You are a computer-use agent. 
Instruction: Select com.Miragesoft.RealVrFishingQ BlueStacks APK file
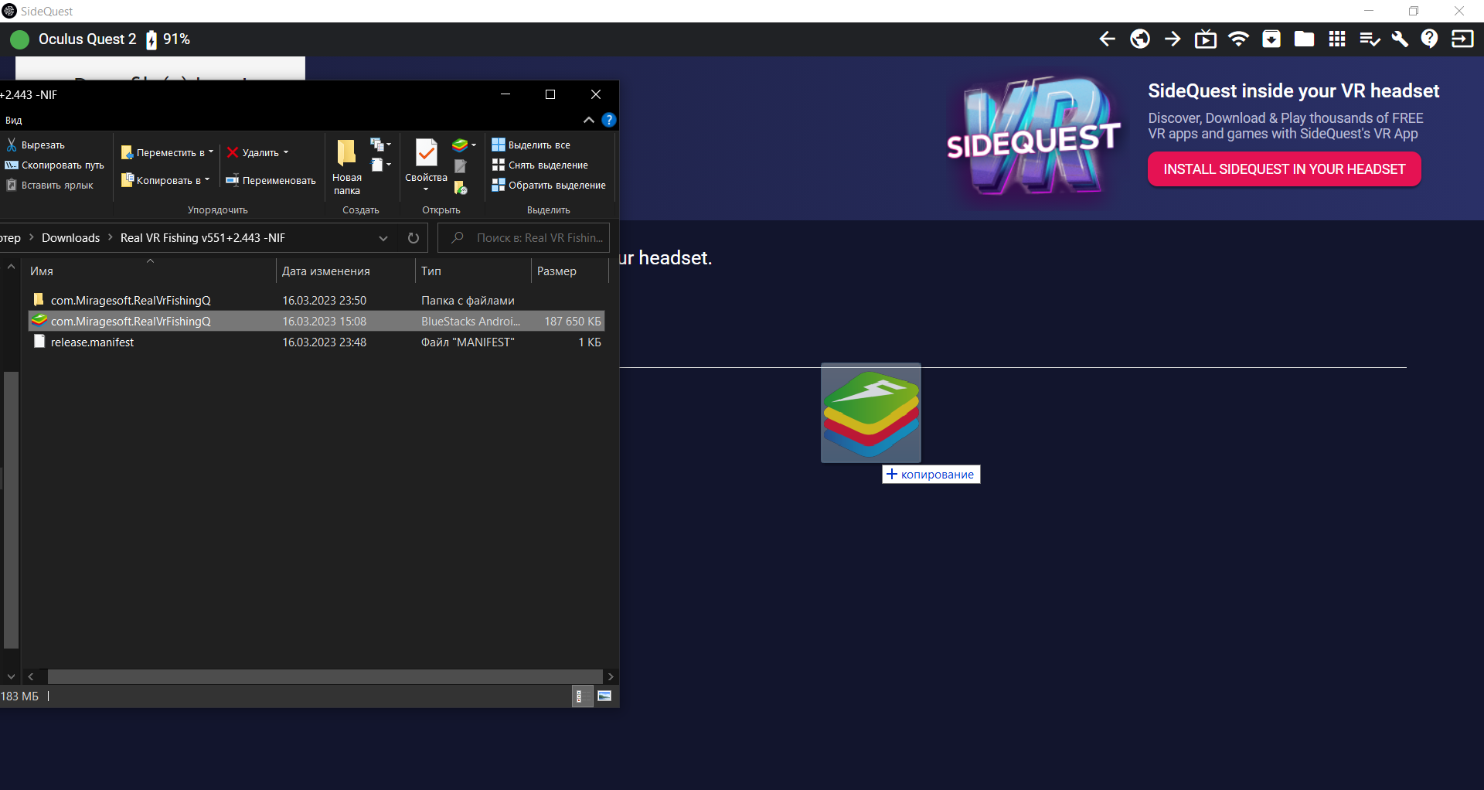(316, 321)
